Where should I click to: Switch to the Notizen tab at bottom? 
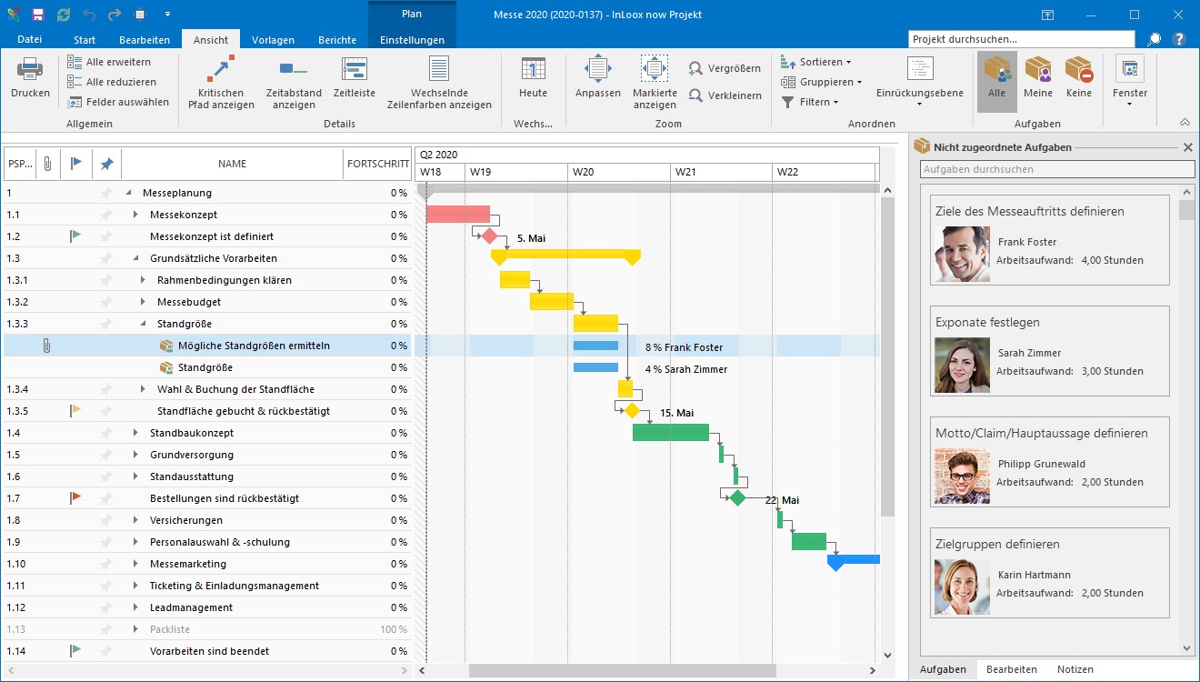(1075, 669)
